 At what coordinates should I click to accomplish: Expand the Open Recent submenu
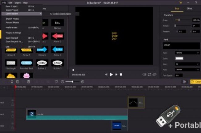pos(22,14)
